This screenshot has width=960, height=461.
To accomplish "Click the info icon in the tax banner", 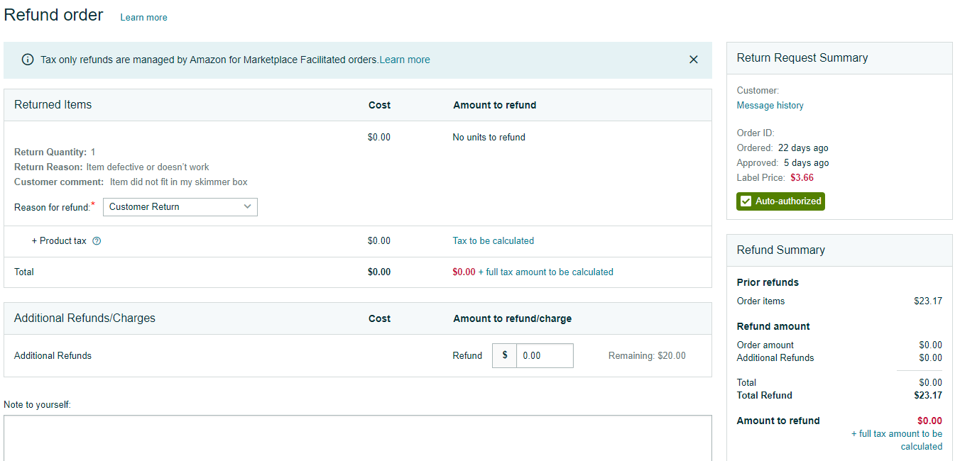I will 28,60.
